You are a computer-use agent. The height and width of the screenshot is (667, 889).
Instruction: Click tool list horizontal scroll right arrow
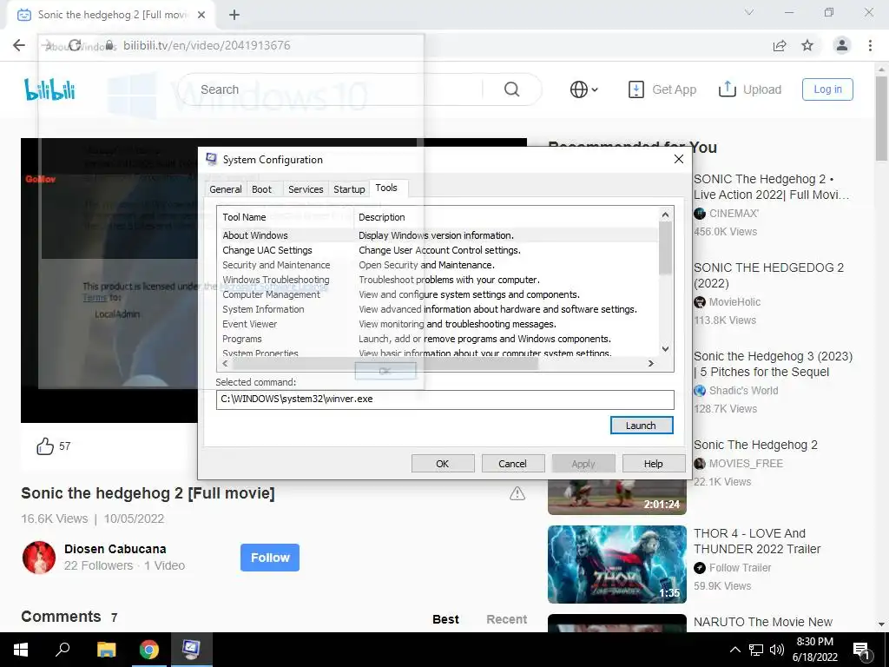tap(651, 364)
